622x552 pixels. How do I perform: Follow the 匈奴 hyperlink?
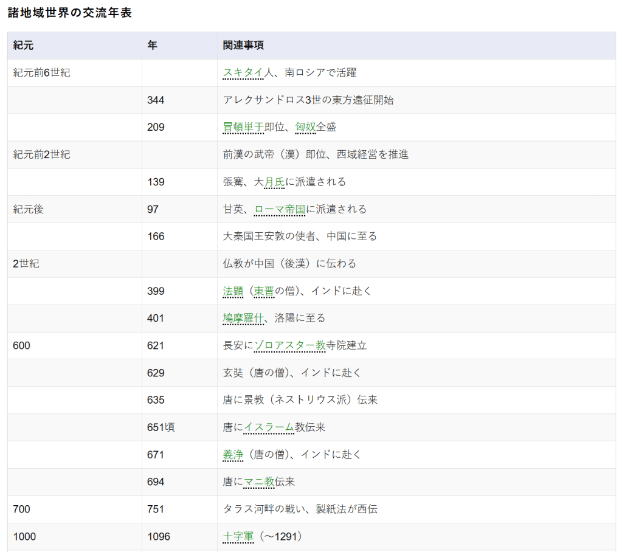pos(305,127)
